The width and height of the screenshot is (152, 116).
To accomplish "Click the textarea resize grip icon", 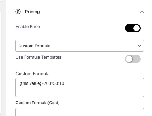I will click(142, 95).
